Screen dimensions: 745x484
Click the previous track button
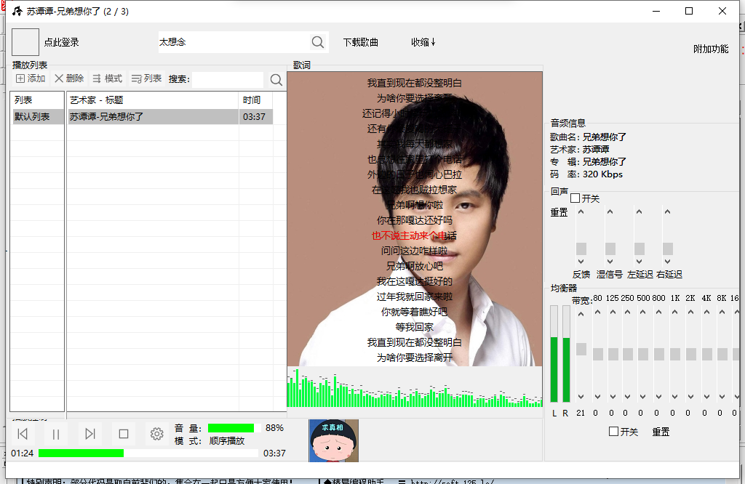point(23,434)
